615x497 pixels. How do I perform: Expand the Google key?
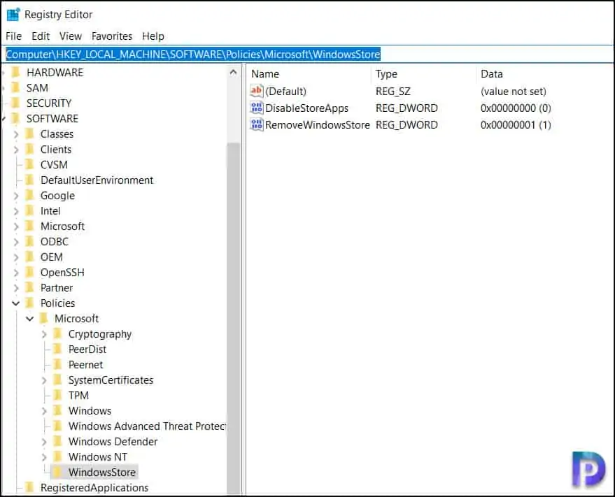(x=16, y=196)
